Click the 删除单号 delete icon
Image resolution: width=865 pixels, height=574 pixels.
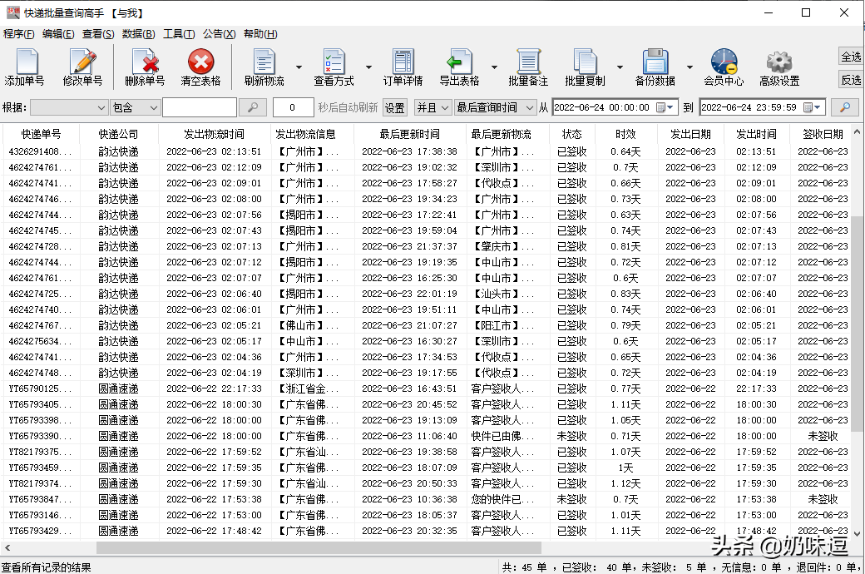pos(145,67)
